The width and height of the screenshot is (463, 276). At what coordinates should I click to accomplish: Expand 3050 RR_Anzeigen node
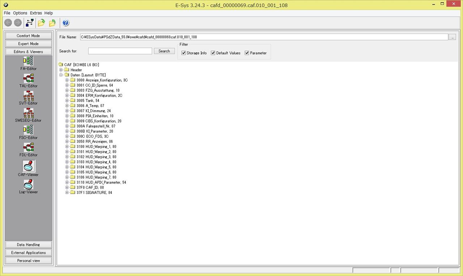click(67, 141)
